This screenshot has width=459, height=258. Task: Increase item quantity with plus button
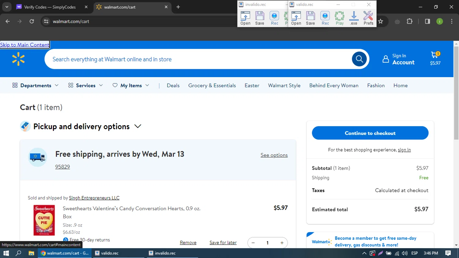282,243
